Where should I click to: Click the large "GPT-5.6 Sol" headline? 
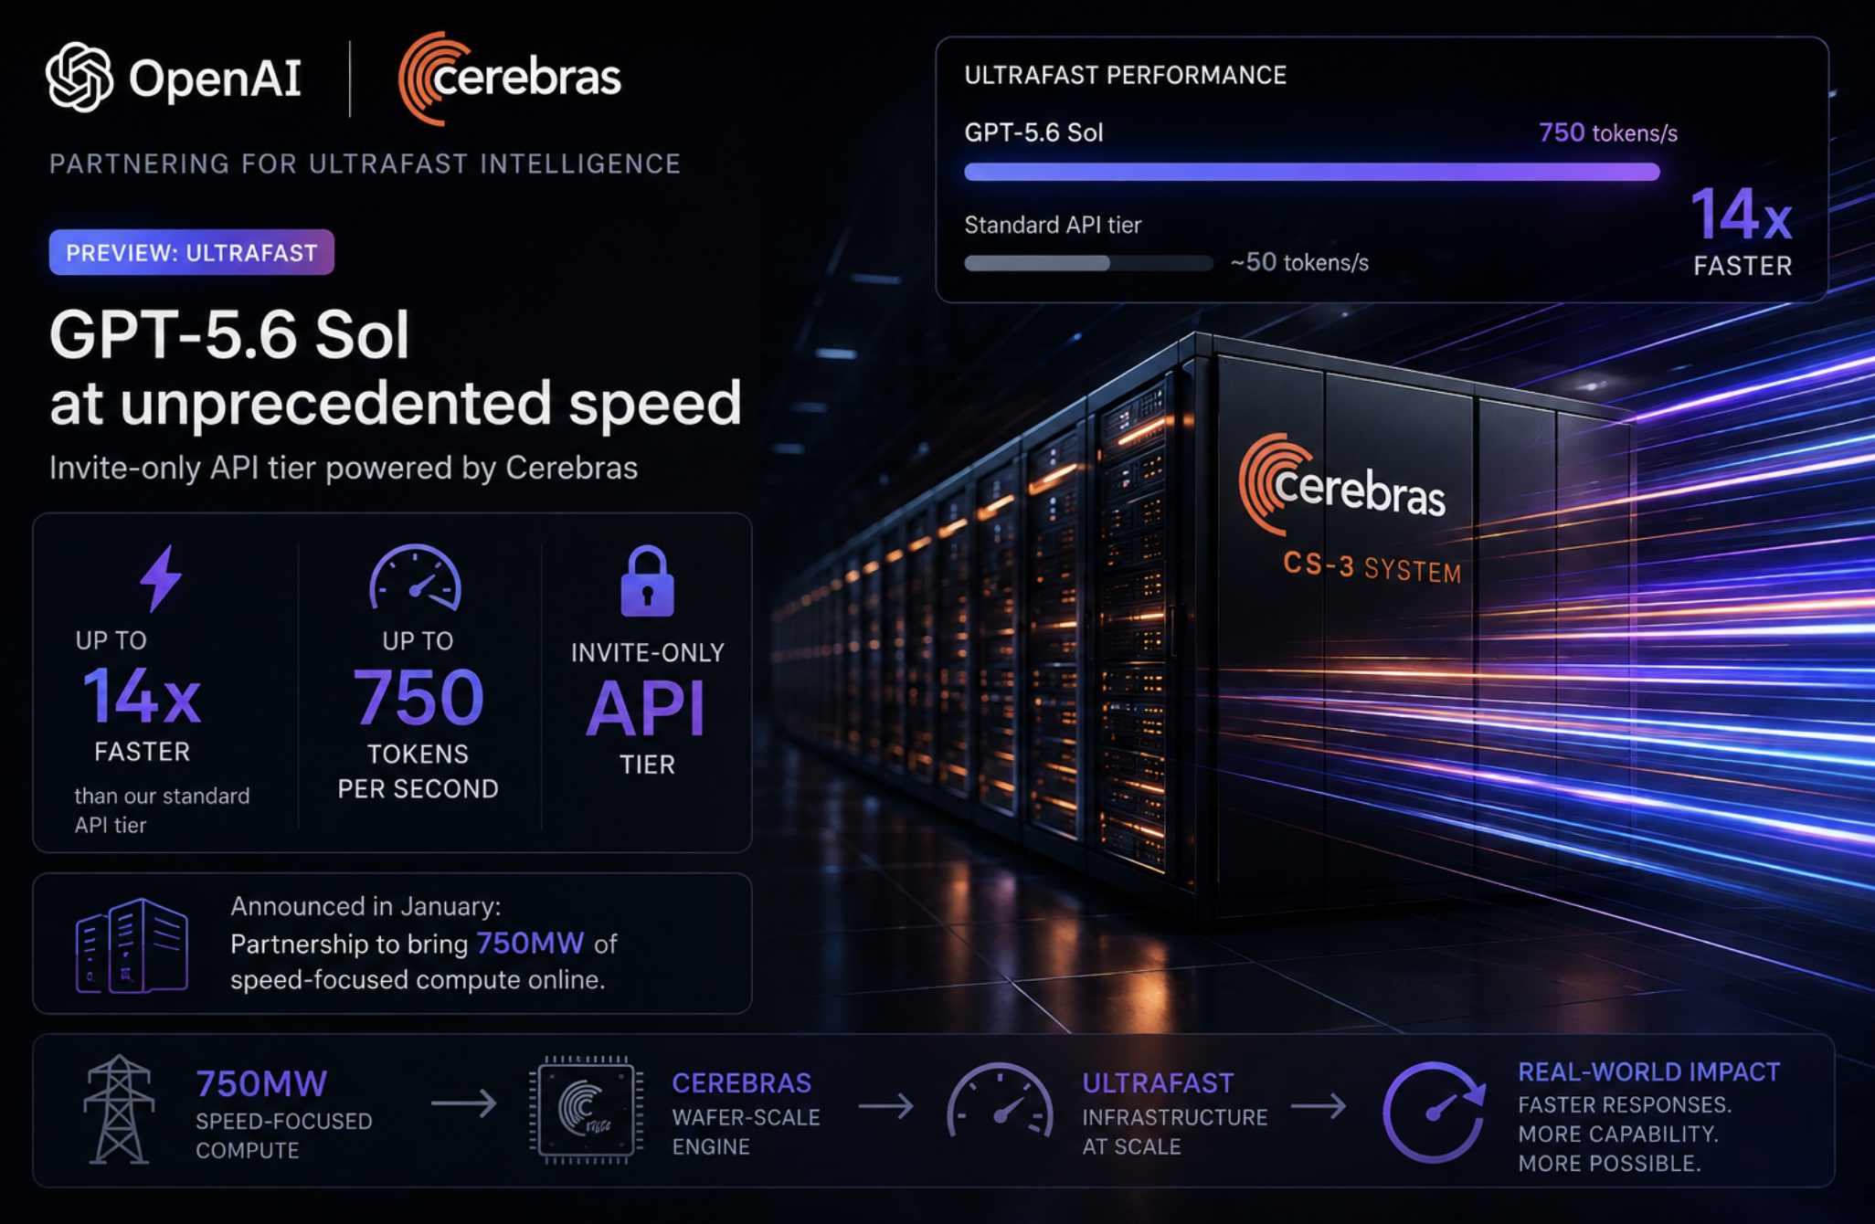pos(229,334)
